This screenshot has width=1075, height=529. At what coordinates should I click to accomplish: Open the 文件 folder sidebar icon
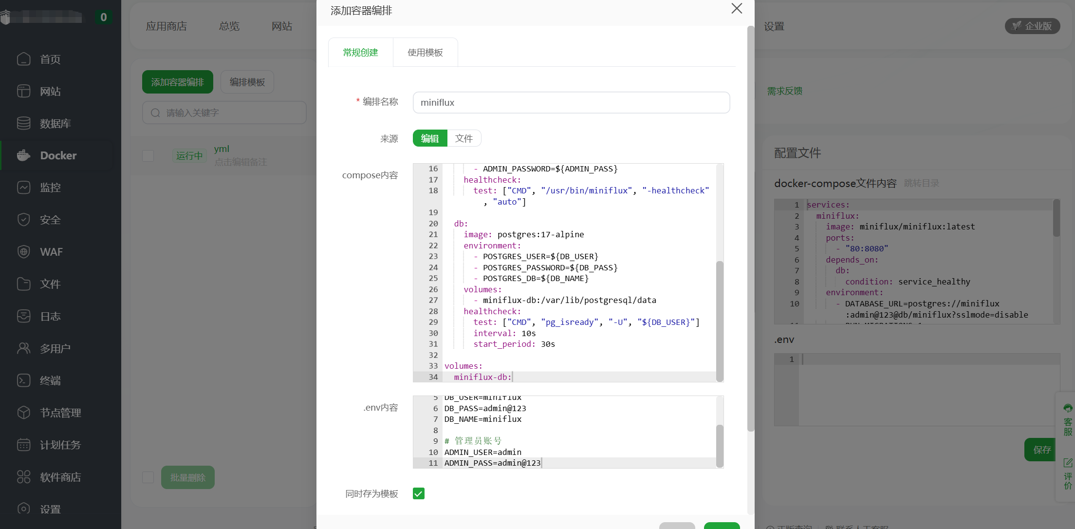click(23, 284)
